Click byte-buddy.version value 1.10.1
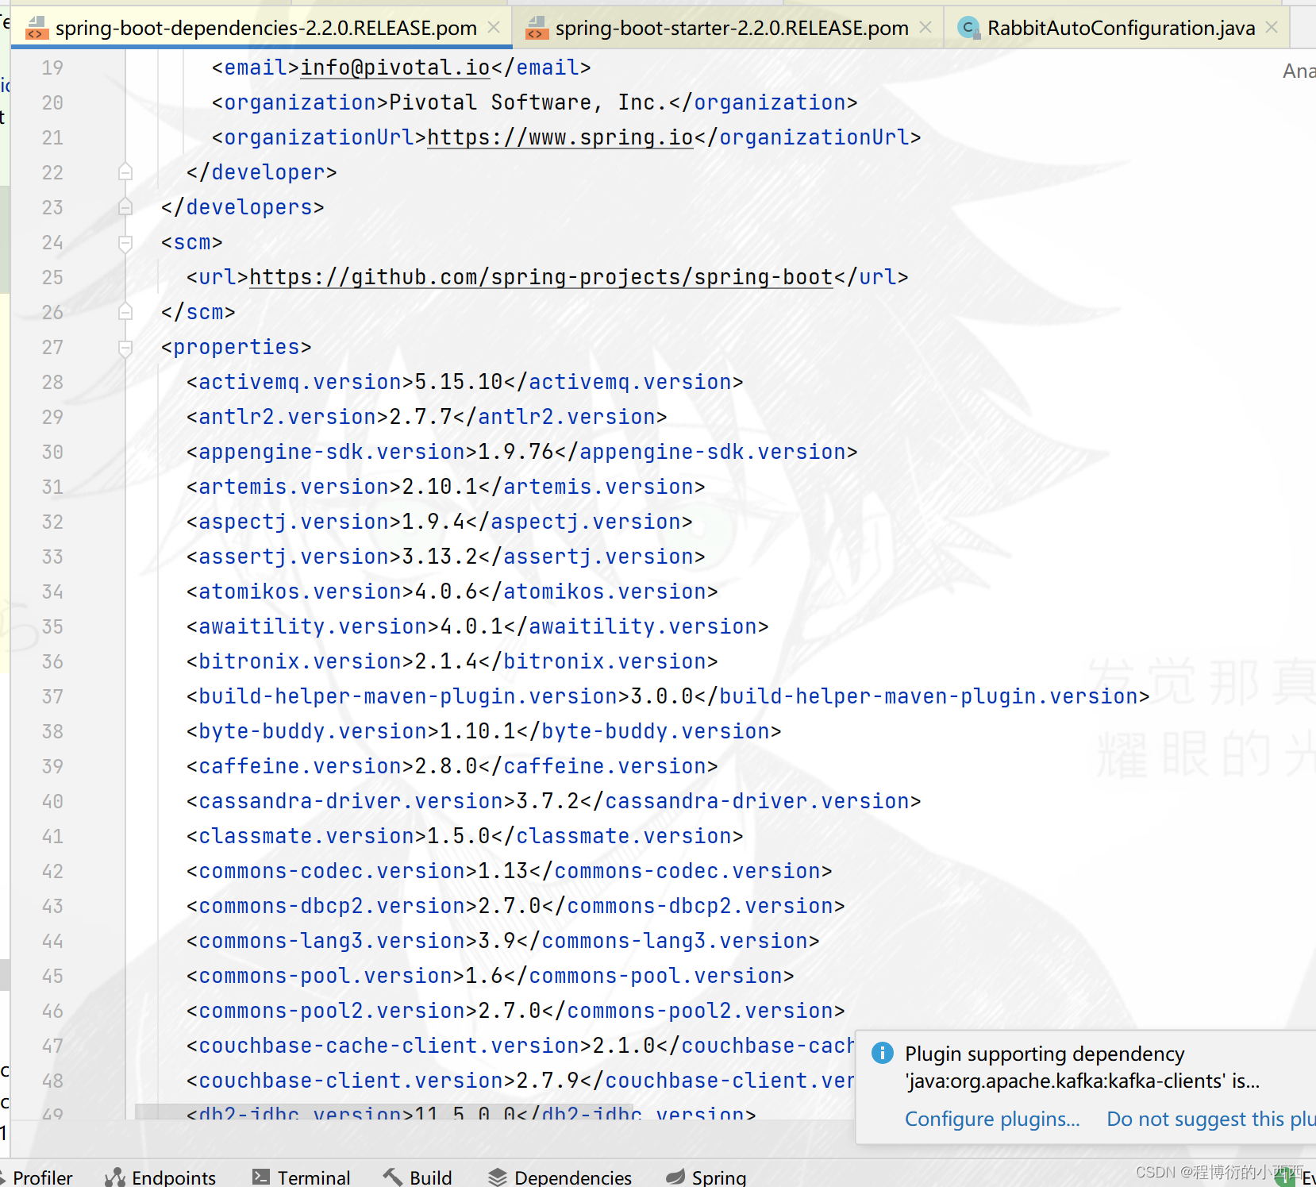 click(x=478, y=731)
